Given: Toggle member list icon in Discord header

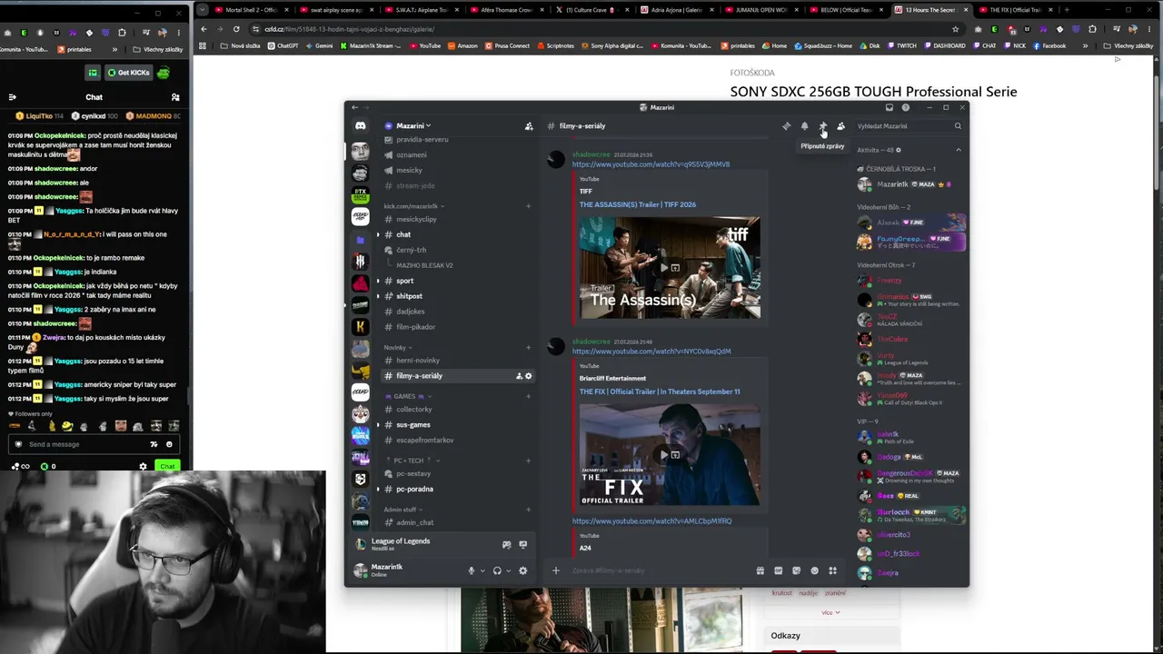Looking at the screenshot, I should [840, 126].
